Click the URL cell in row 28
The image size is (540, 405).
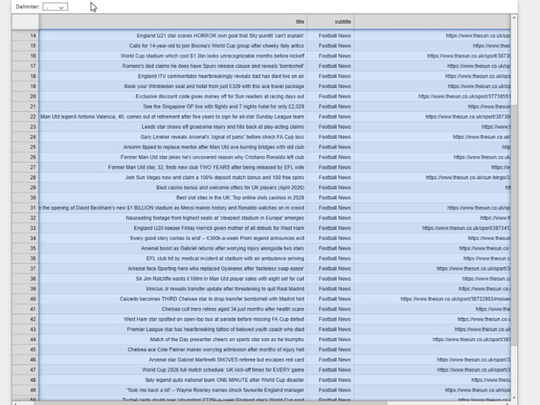pyautogui.click(x=432, y=177)
